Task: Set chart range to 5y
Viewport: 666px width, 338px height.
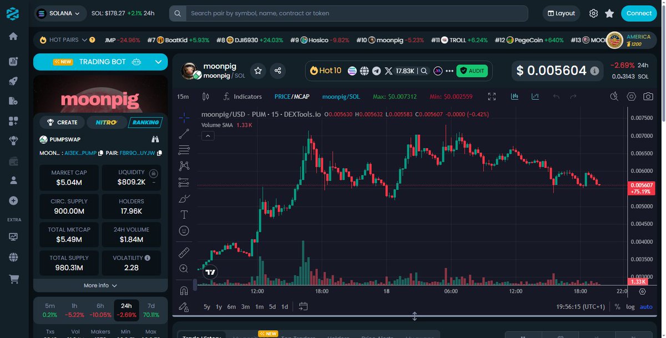Action: coord(207,306)
